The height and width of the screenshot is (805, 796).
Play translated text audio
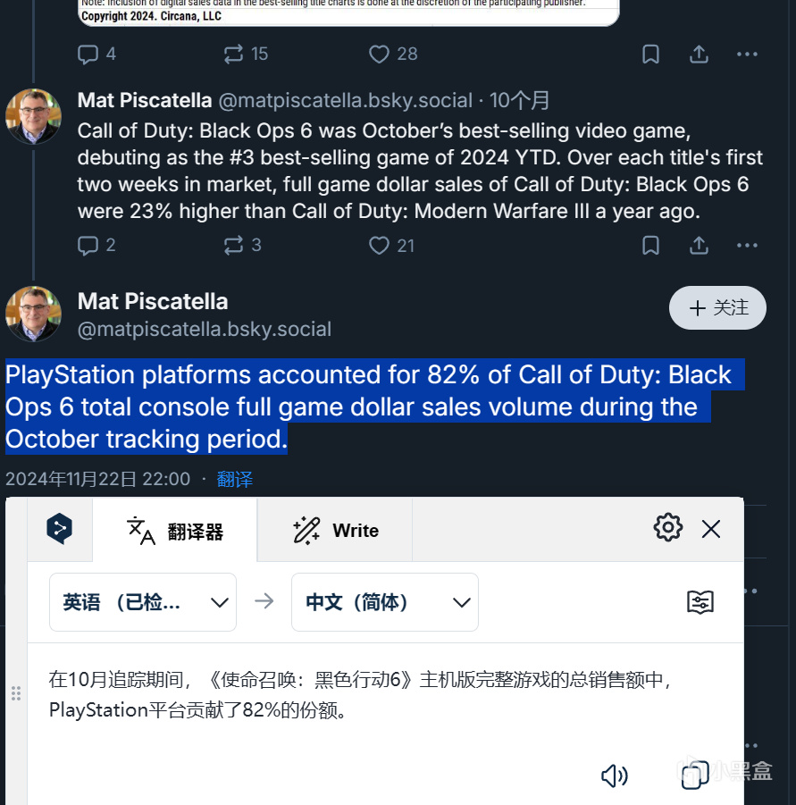[x=615, y=776]
